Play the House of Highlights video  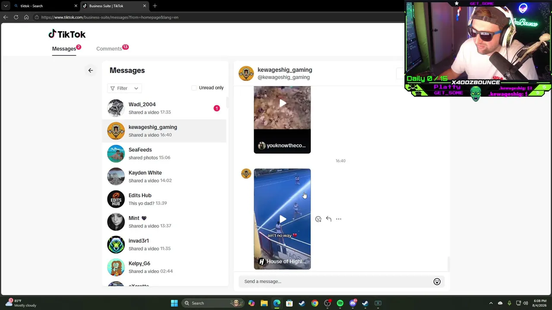(282, 219)
